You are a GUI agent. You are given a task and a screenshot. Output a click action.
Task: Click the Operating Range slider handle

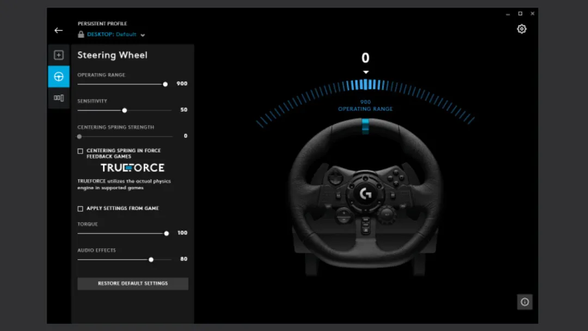[x=165, y=84]
